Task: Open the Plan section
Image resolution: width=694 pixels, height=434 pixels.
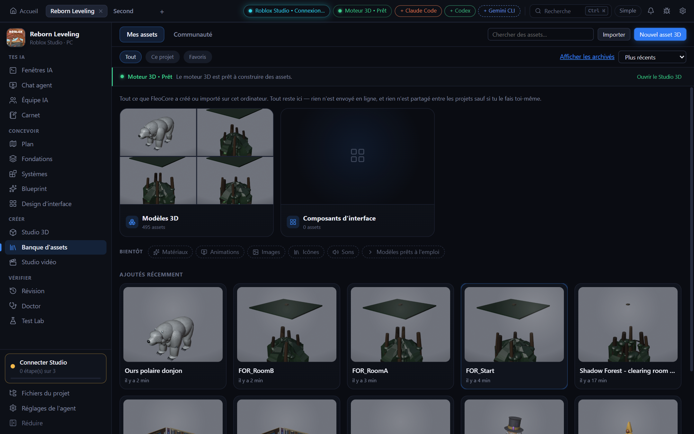Action: click(56, 144)
